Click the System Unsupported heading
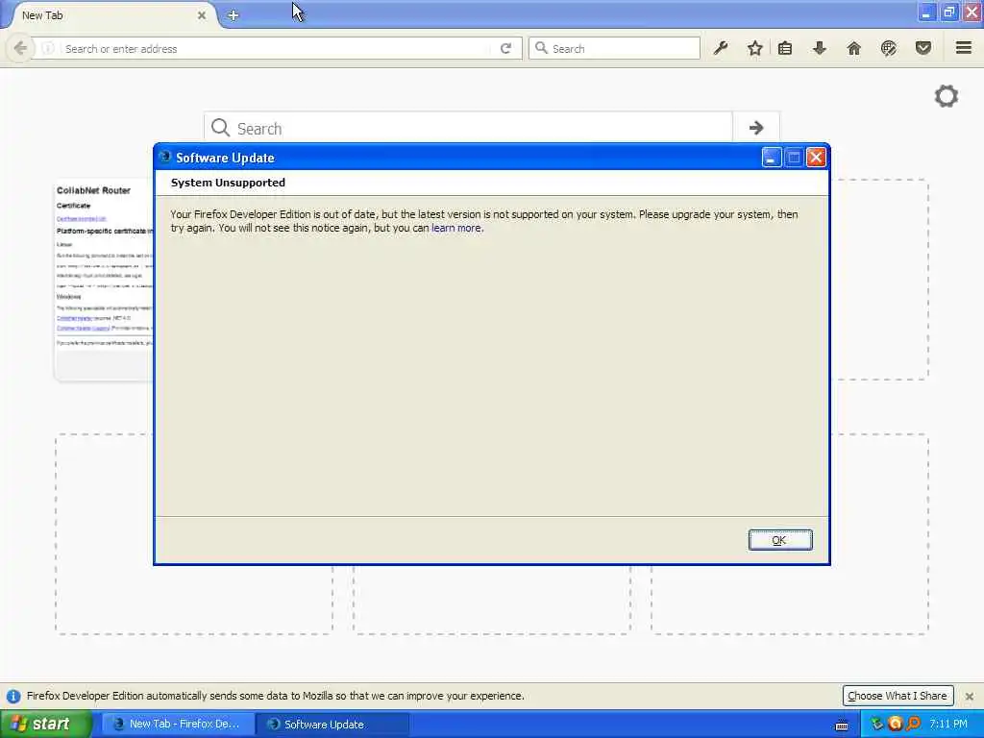 pyautogui.click(x=228, y=183)
